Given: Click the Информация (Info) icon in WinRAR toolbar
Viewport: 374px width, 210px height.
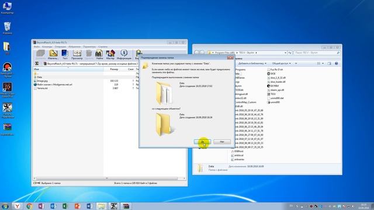Looking at the screenshot, I should coord(124,54).
